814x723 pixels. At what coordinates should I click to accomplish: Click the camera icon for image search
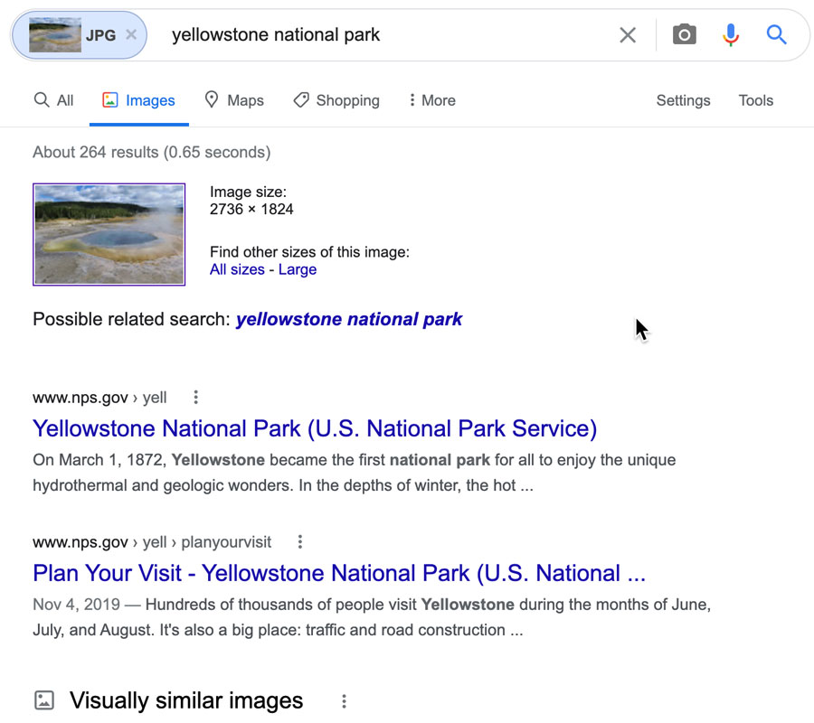pos(685,33)
